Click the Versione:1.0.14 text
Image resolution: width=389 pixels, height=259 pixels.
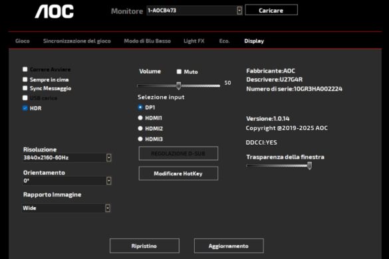tap(268, 119)
